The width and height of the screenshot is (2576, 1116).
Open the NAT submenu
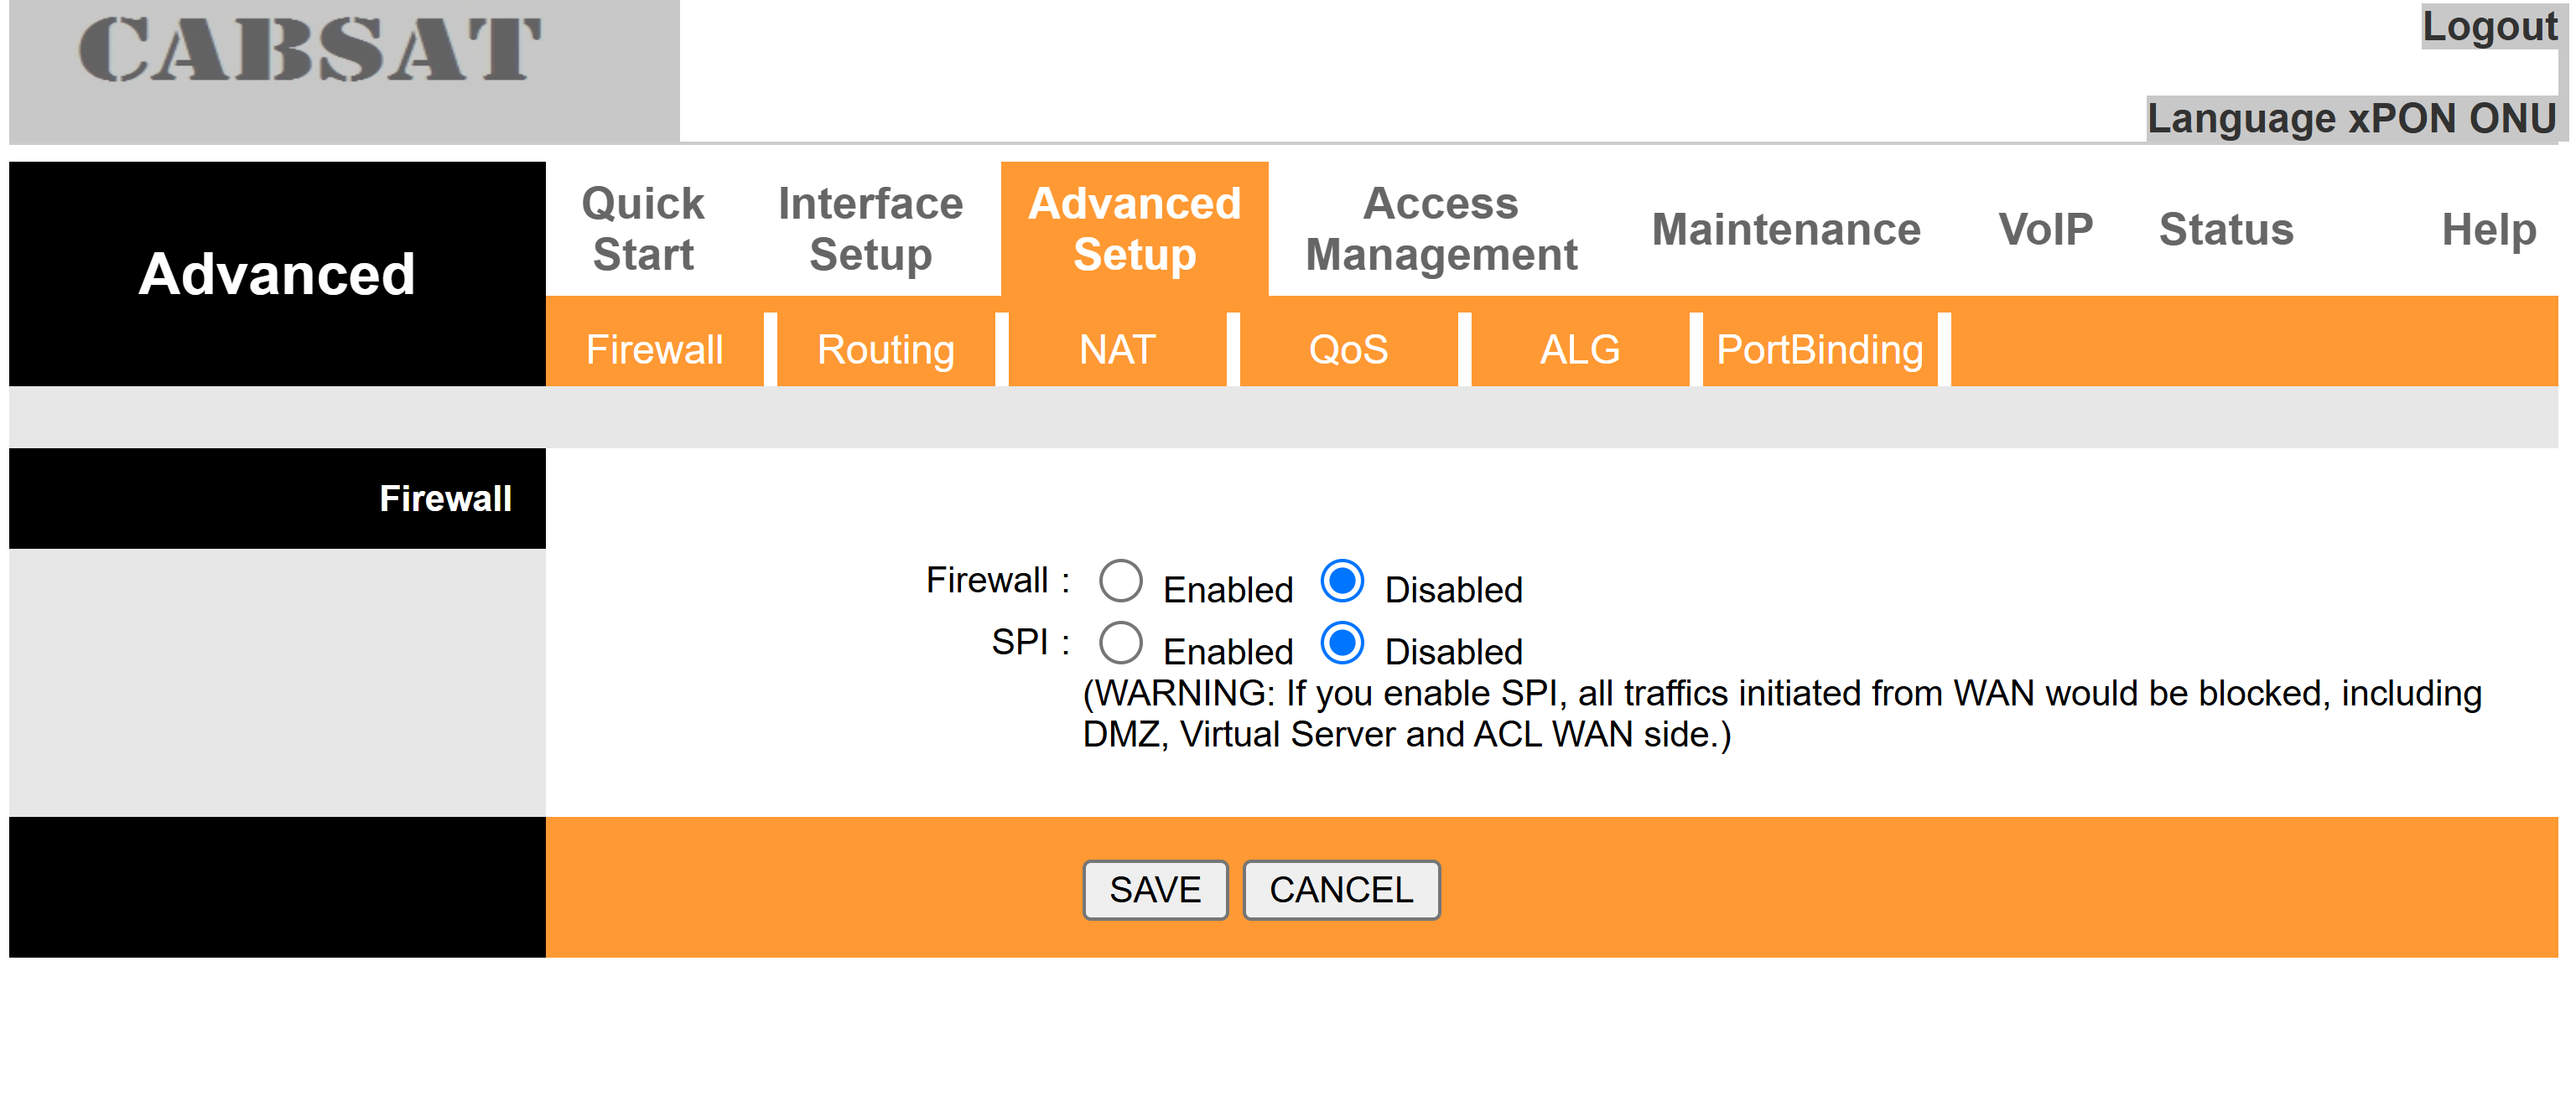1117,349
